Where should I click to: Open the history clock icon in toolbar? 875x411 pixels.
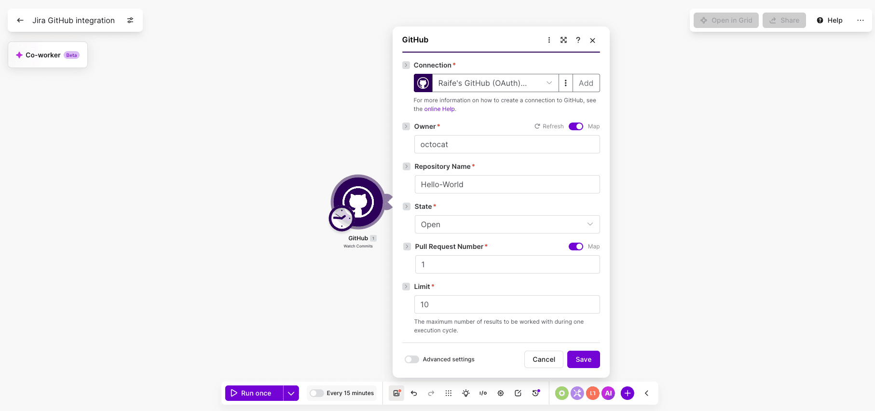[535, 393]
